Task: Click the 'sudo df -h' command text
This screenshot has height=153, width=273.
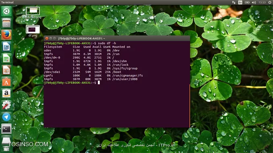Action: pyautogui.click(x=107, y=43)
